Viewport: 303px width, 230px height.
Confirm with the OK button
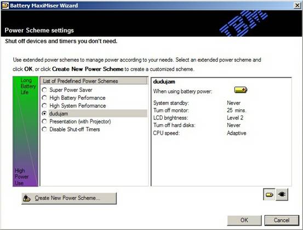tap(244, 220)
